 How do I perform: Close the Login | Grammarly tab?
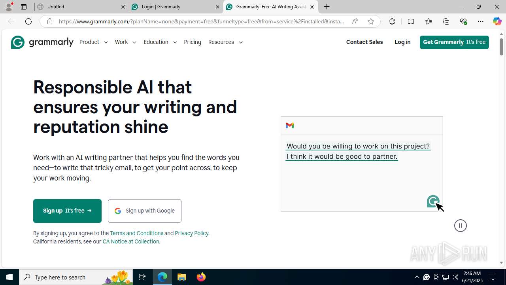[217, 7]
